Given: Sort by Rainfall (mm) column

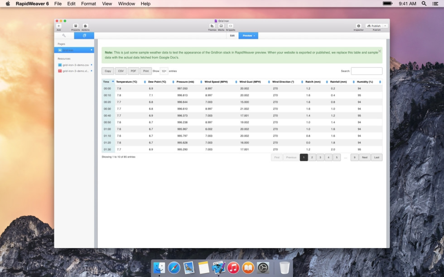Looking at the screenshot, I should [343, 82].
